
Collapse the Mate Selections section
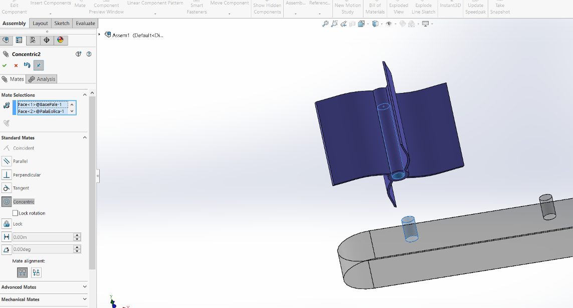pyautogui.click(x=85, y=95)
